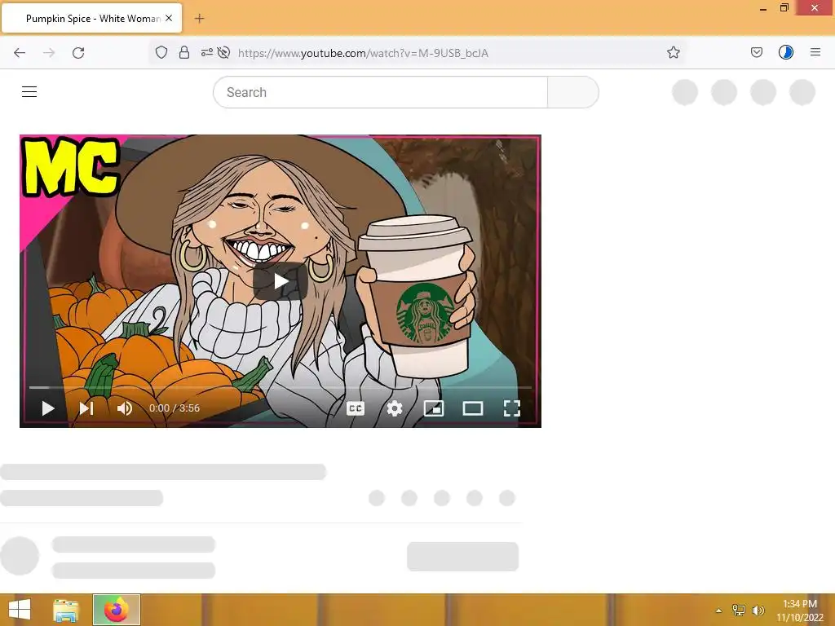Open a new browser tab
Viewport: 835px width, 626px height.
[x=199, y=19]
